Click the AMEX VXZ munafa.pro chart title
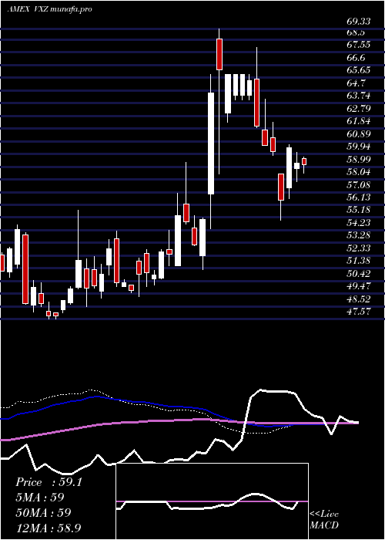The width and height of the screenshot is (385, 540). 50,9
